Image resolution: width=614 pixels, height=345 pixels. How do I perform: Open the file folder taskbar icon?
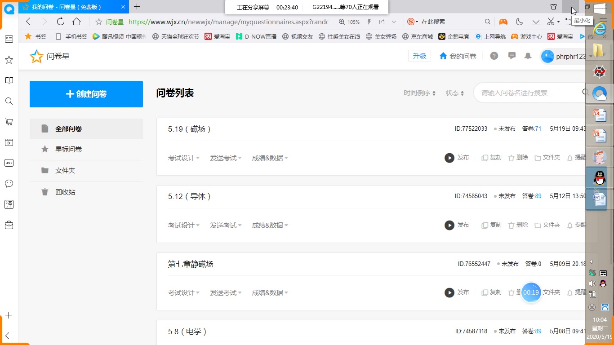[600, 50]
